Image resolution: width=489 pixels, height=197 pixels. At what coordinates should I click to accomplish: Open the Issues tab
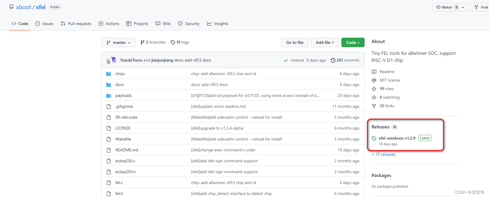[44, 24]
